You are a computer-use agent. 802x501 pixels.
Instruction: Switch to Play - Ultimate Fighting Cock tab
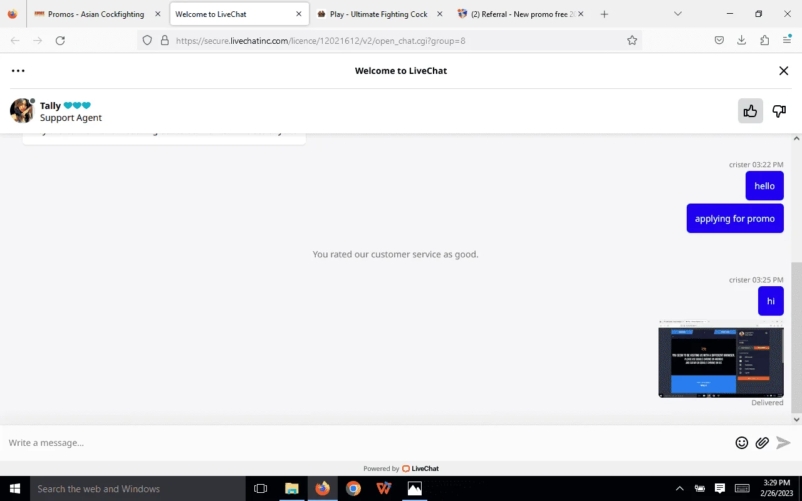379,14
